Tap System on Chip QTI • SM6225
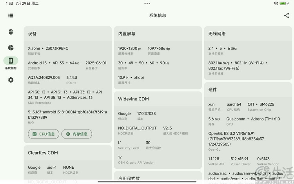Screen dimensions: 294x184 (261, 104)
